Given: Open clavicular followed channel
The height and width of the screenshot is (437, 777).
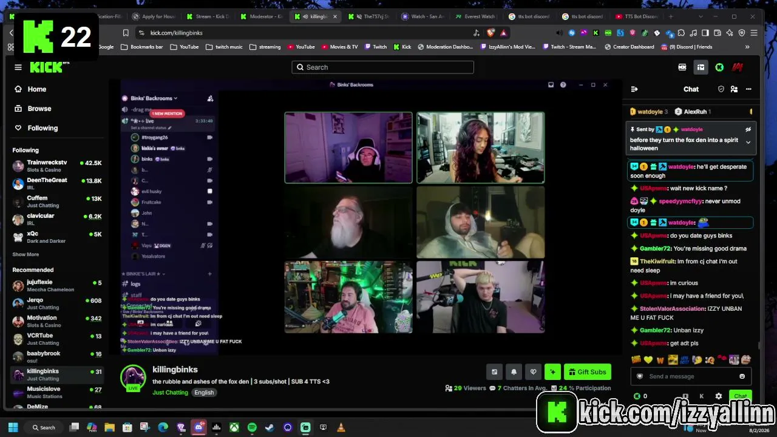Looking at the screenshot, I should [x=56, y=218].
